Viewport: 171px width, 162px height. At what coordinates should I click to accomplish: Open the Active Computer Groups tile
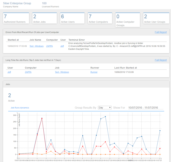pyautogui.click(x=128, y=20)
